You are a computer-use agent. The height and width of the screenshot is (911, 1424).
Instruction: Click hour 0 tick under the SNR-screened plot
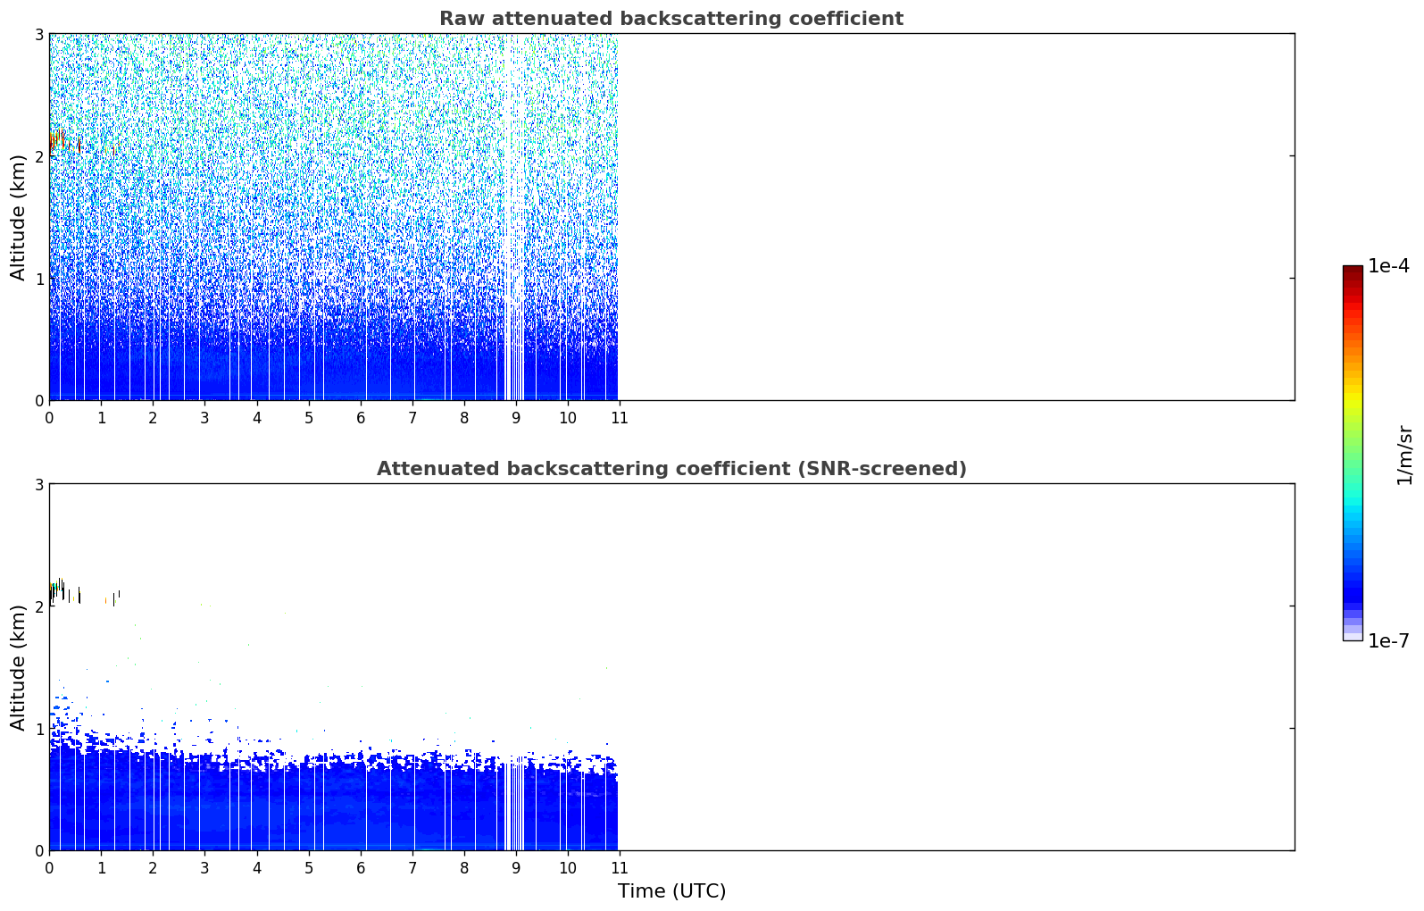click(x=49, y=868)
